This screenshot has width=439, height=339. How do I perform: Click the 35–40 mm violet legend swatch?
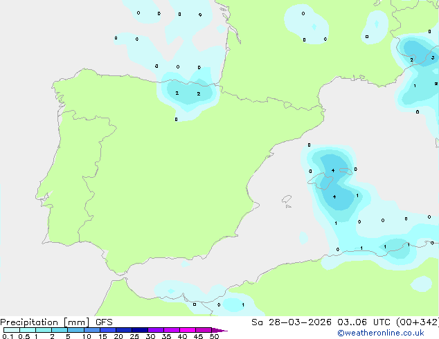tap(172, 330)
